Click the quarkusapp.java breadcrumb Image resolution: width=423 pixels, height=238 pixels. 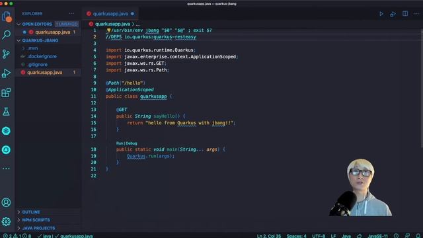tap(112, 24)
